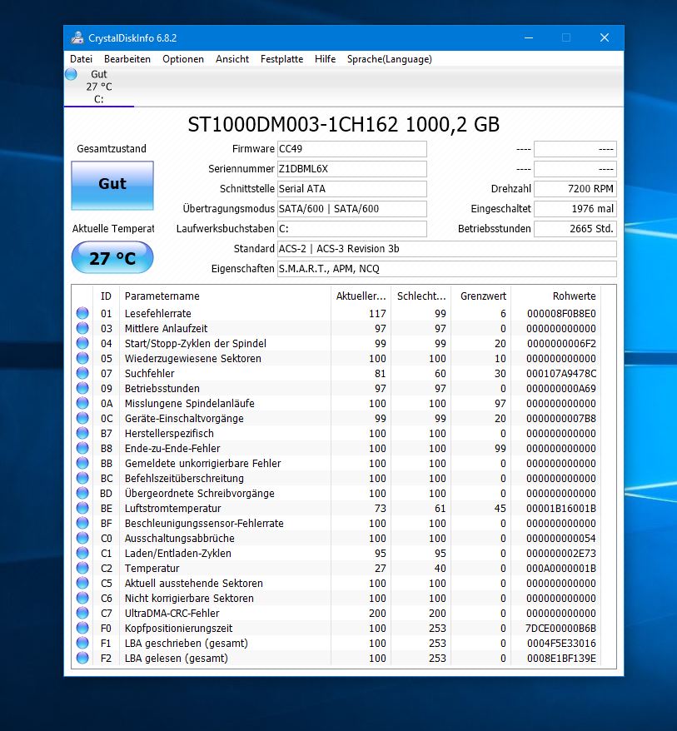
Task: Click the Seriennummer field Z1DBML6X
Action: click(x=352, y=169)
